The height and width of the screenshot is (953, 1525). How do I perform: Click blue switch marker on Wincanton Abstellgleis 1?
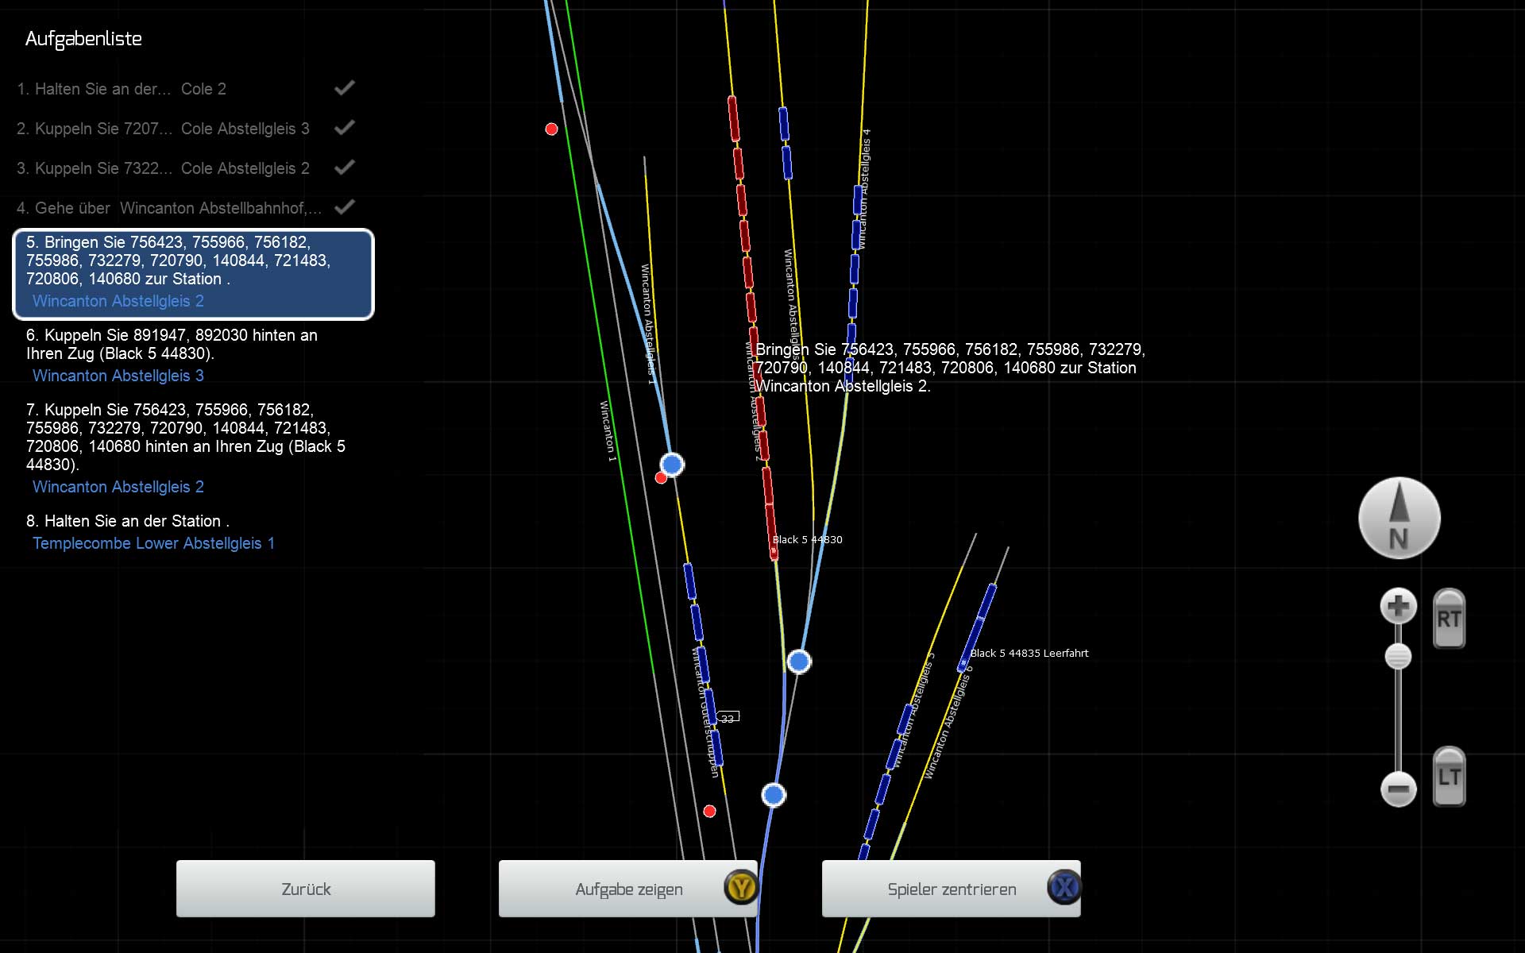pos(672,464)
